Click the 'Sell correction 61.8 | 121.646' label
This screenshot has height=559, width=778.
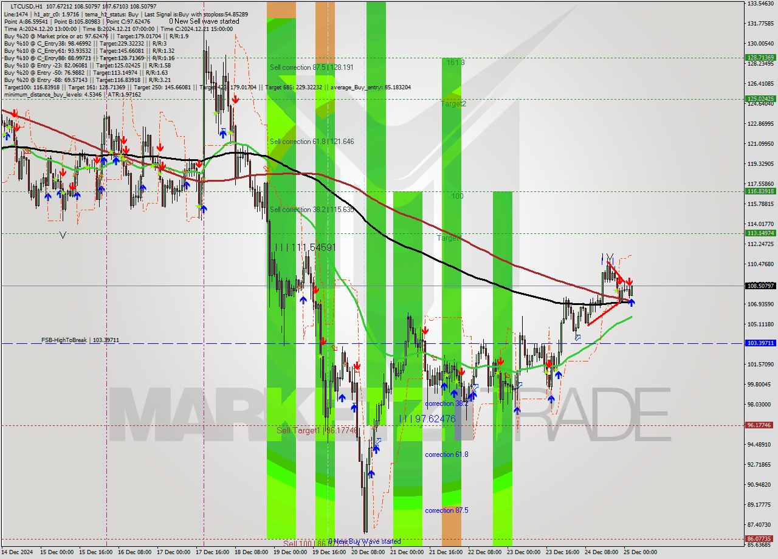[x=312, y=142]
